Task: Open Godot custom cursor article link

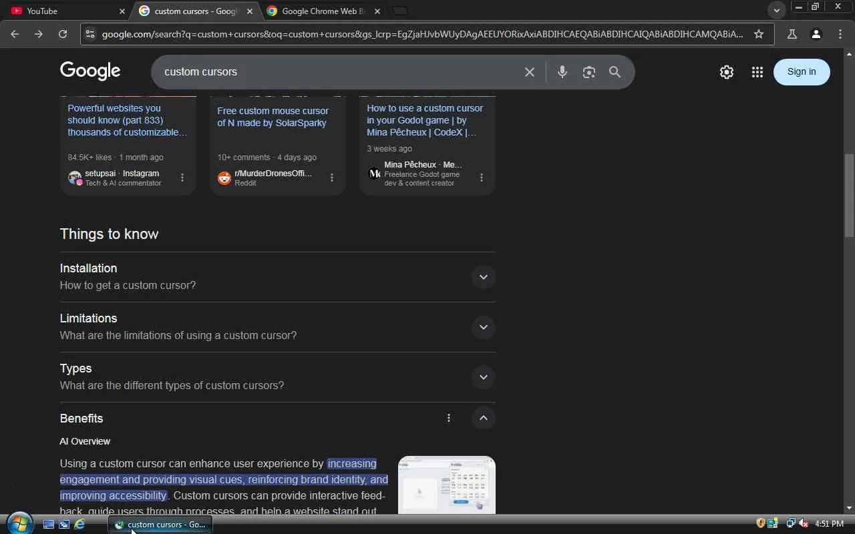Action: point(425,120)
